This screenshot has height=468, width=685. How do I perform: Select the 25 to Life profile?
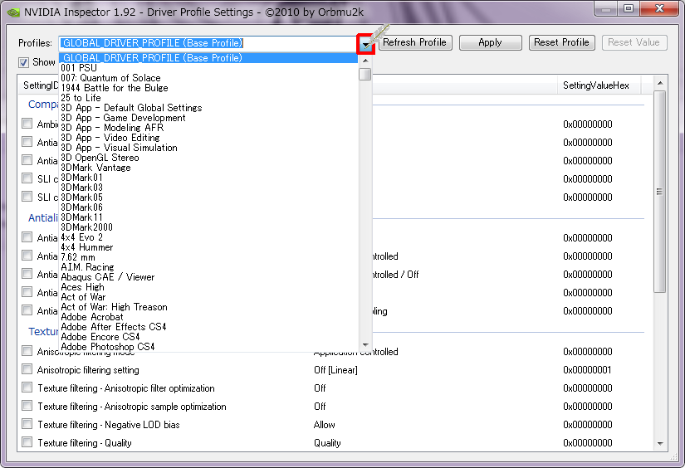coord(208,98)
